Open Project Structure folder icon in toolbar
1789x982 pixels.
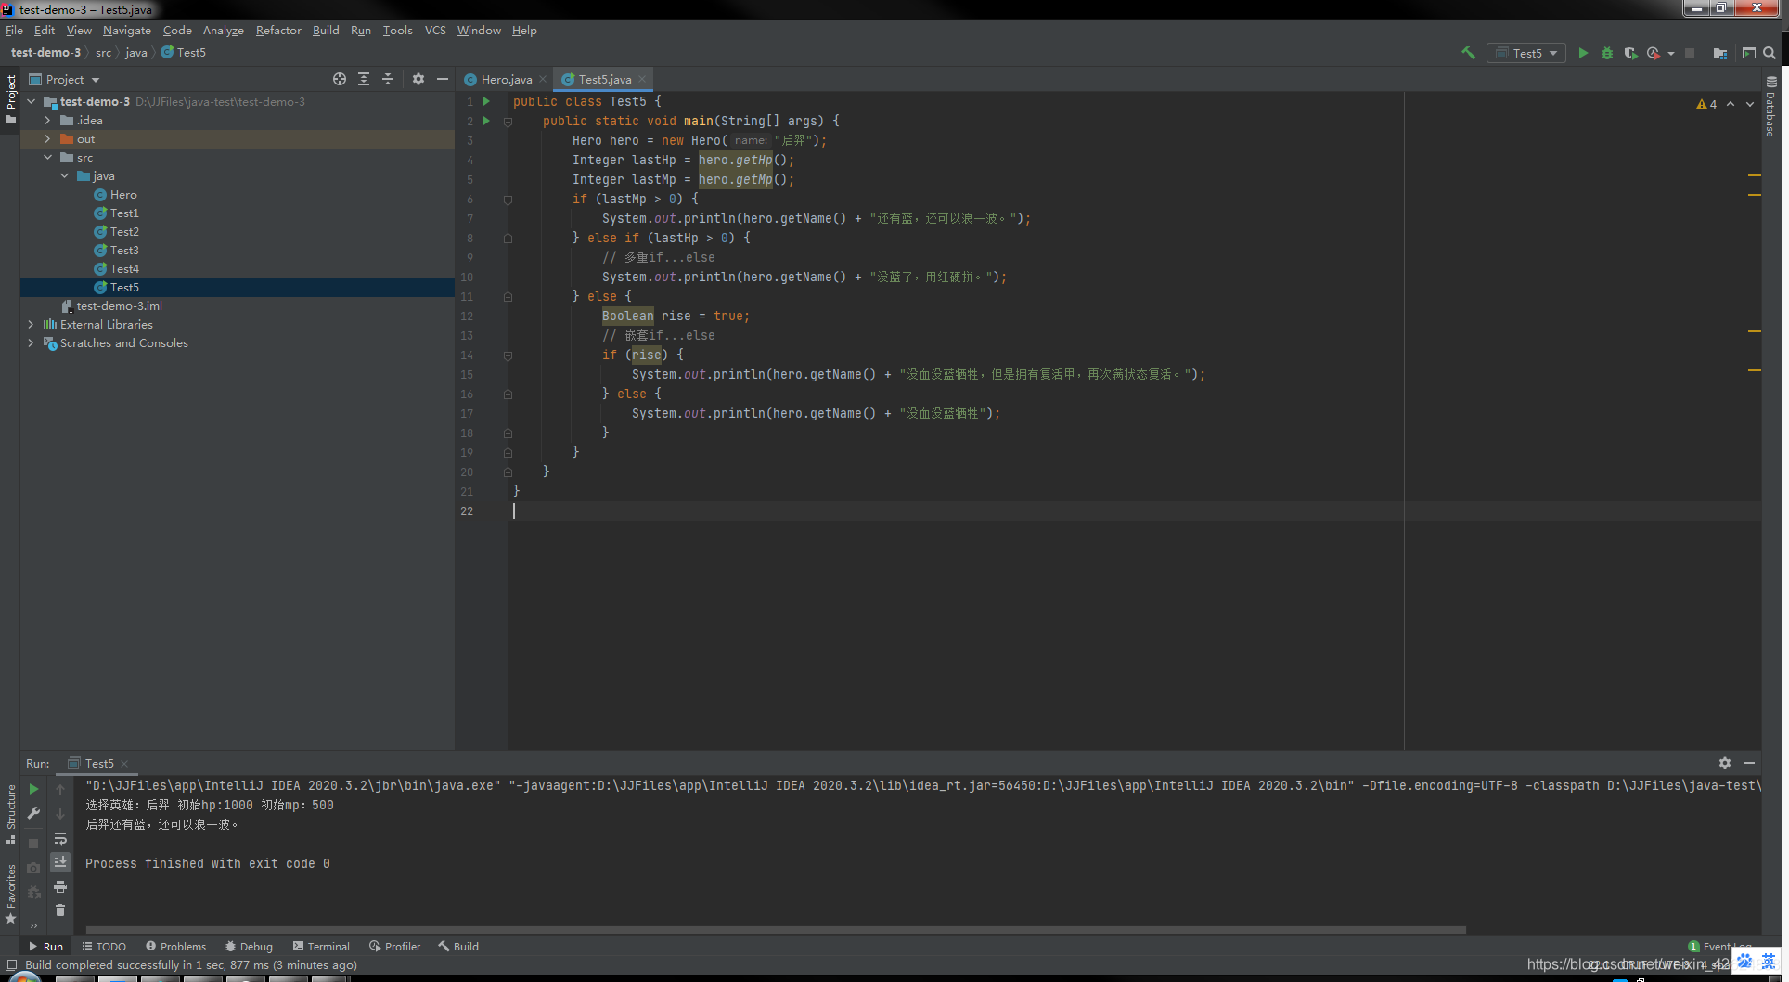[1719, 53]
